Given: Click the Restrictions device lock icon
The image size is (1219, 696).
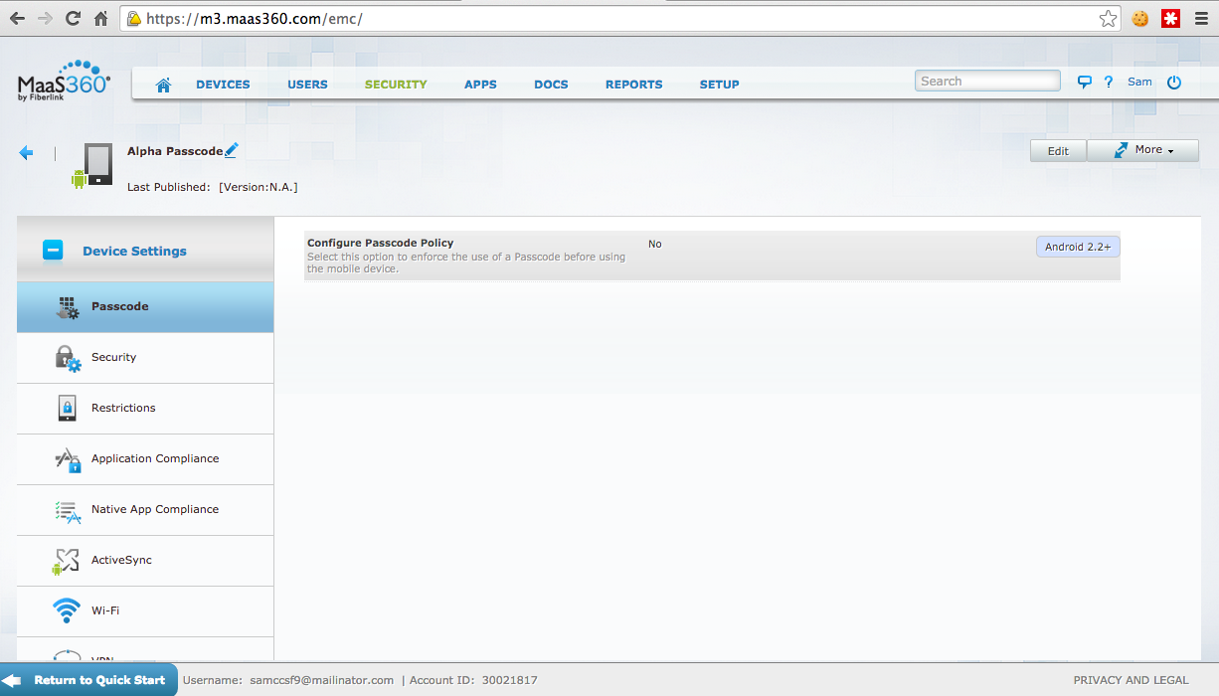Looking at the screenshot, I should tap(67, 409).
